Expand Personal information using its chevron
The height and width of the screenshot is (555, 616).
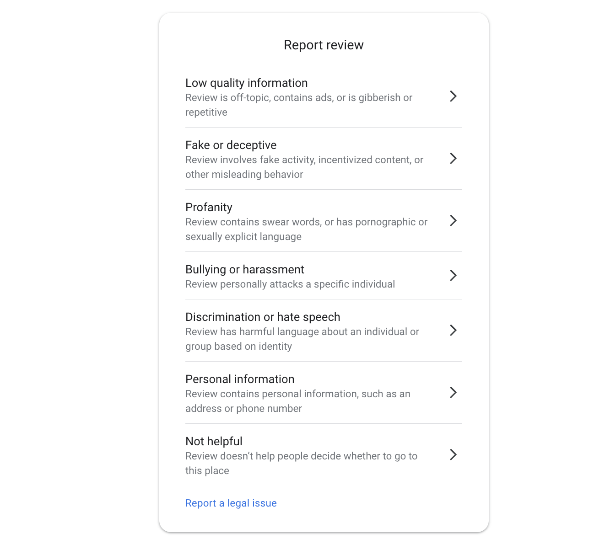453,392
